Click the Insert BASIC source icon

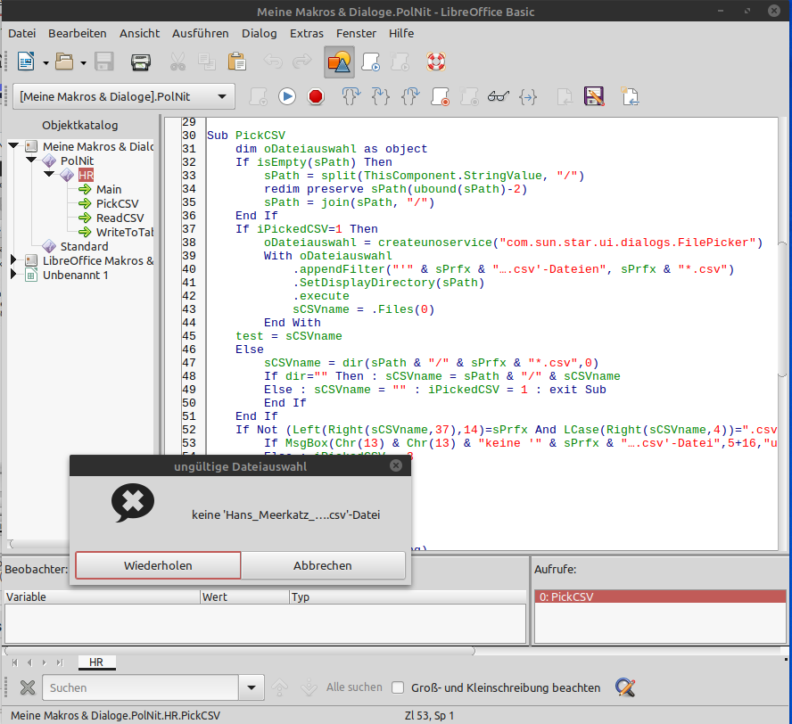coord(565,96)
